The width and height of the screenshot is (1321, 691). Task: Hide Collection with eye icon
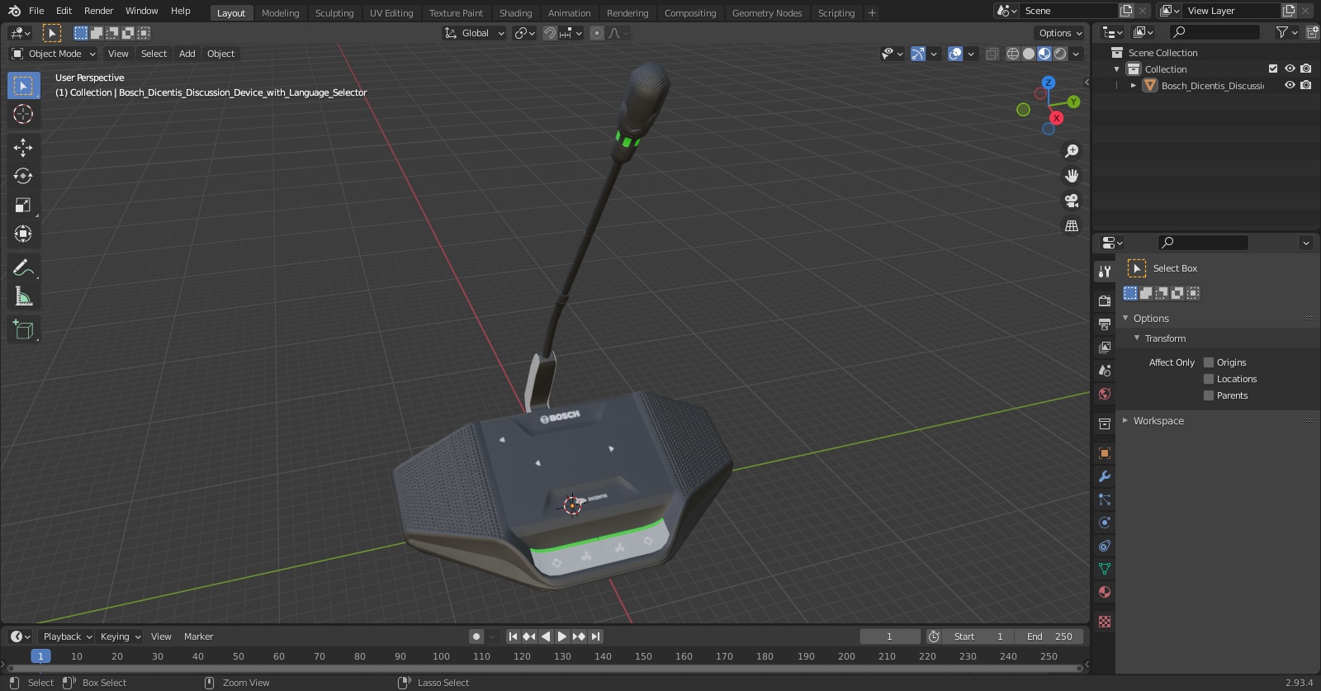pos(1290,69)
